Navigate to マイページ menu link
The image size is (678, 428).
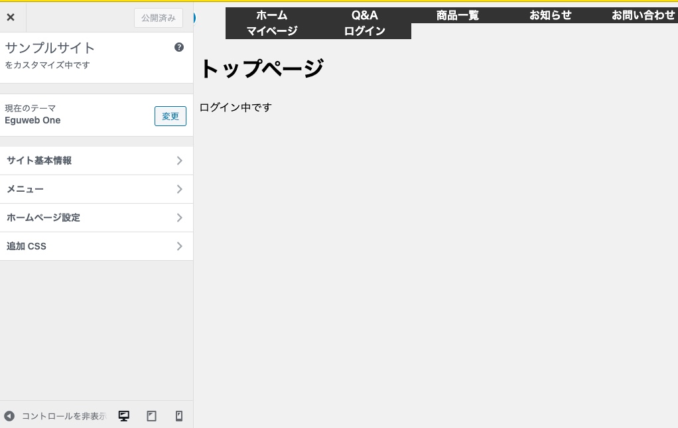tap(272, 31)
